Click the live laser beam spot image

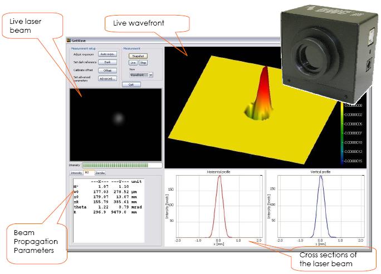click(x=116, y=124)
